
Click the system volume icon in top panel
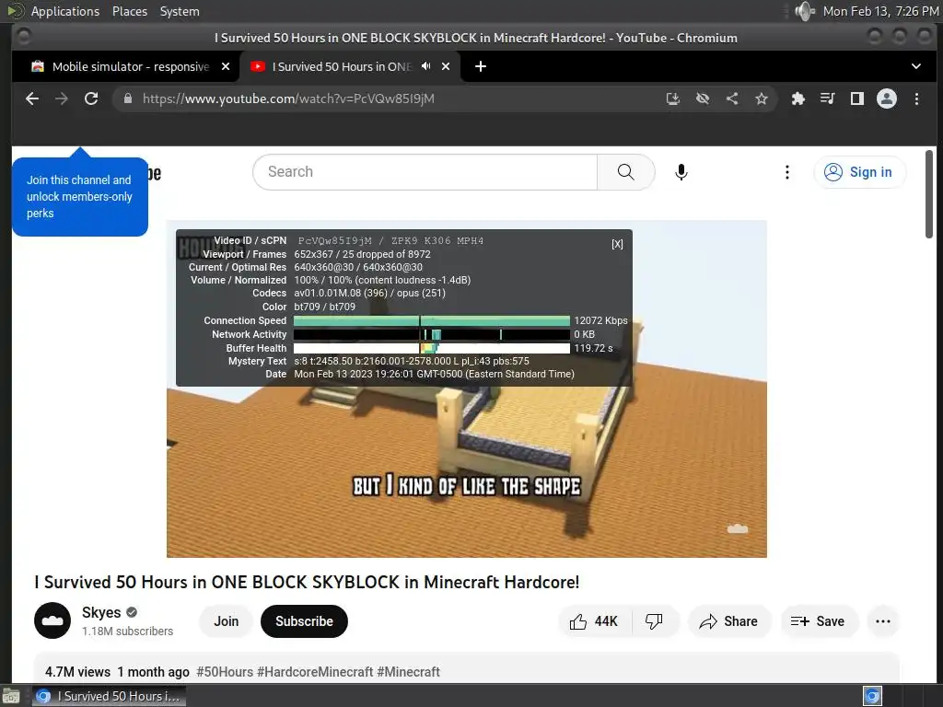(804, 11)
